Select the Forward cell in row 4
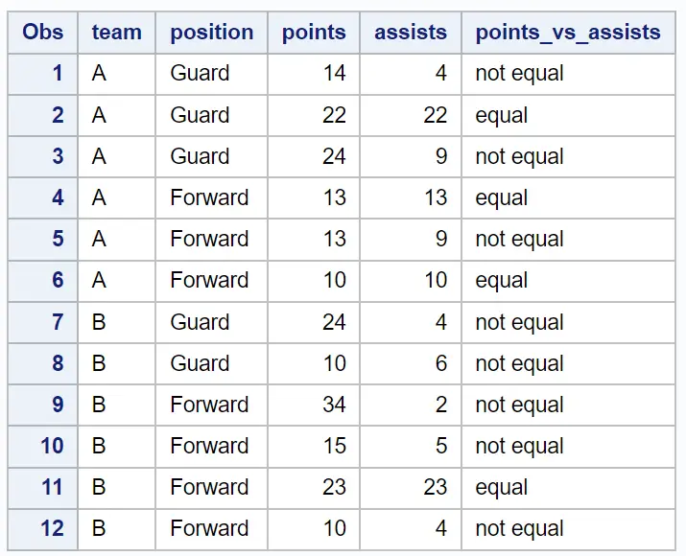Screen dimensions: 686x556 coord(209,197)
